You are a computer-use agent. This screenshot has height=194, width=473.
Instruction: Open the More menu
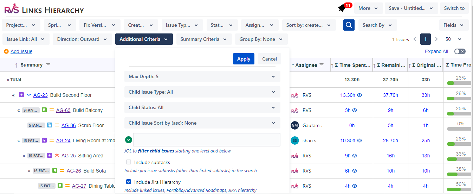coord(368,8)
